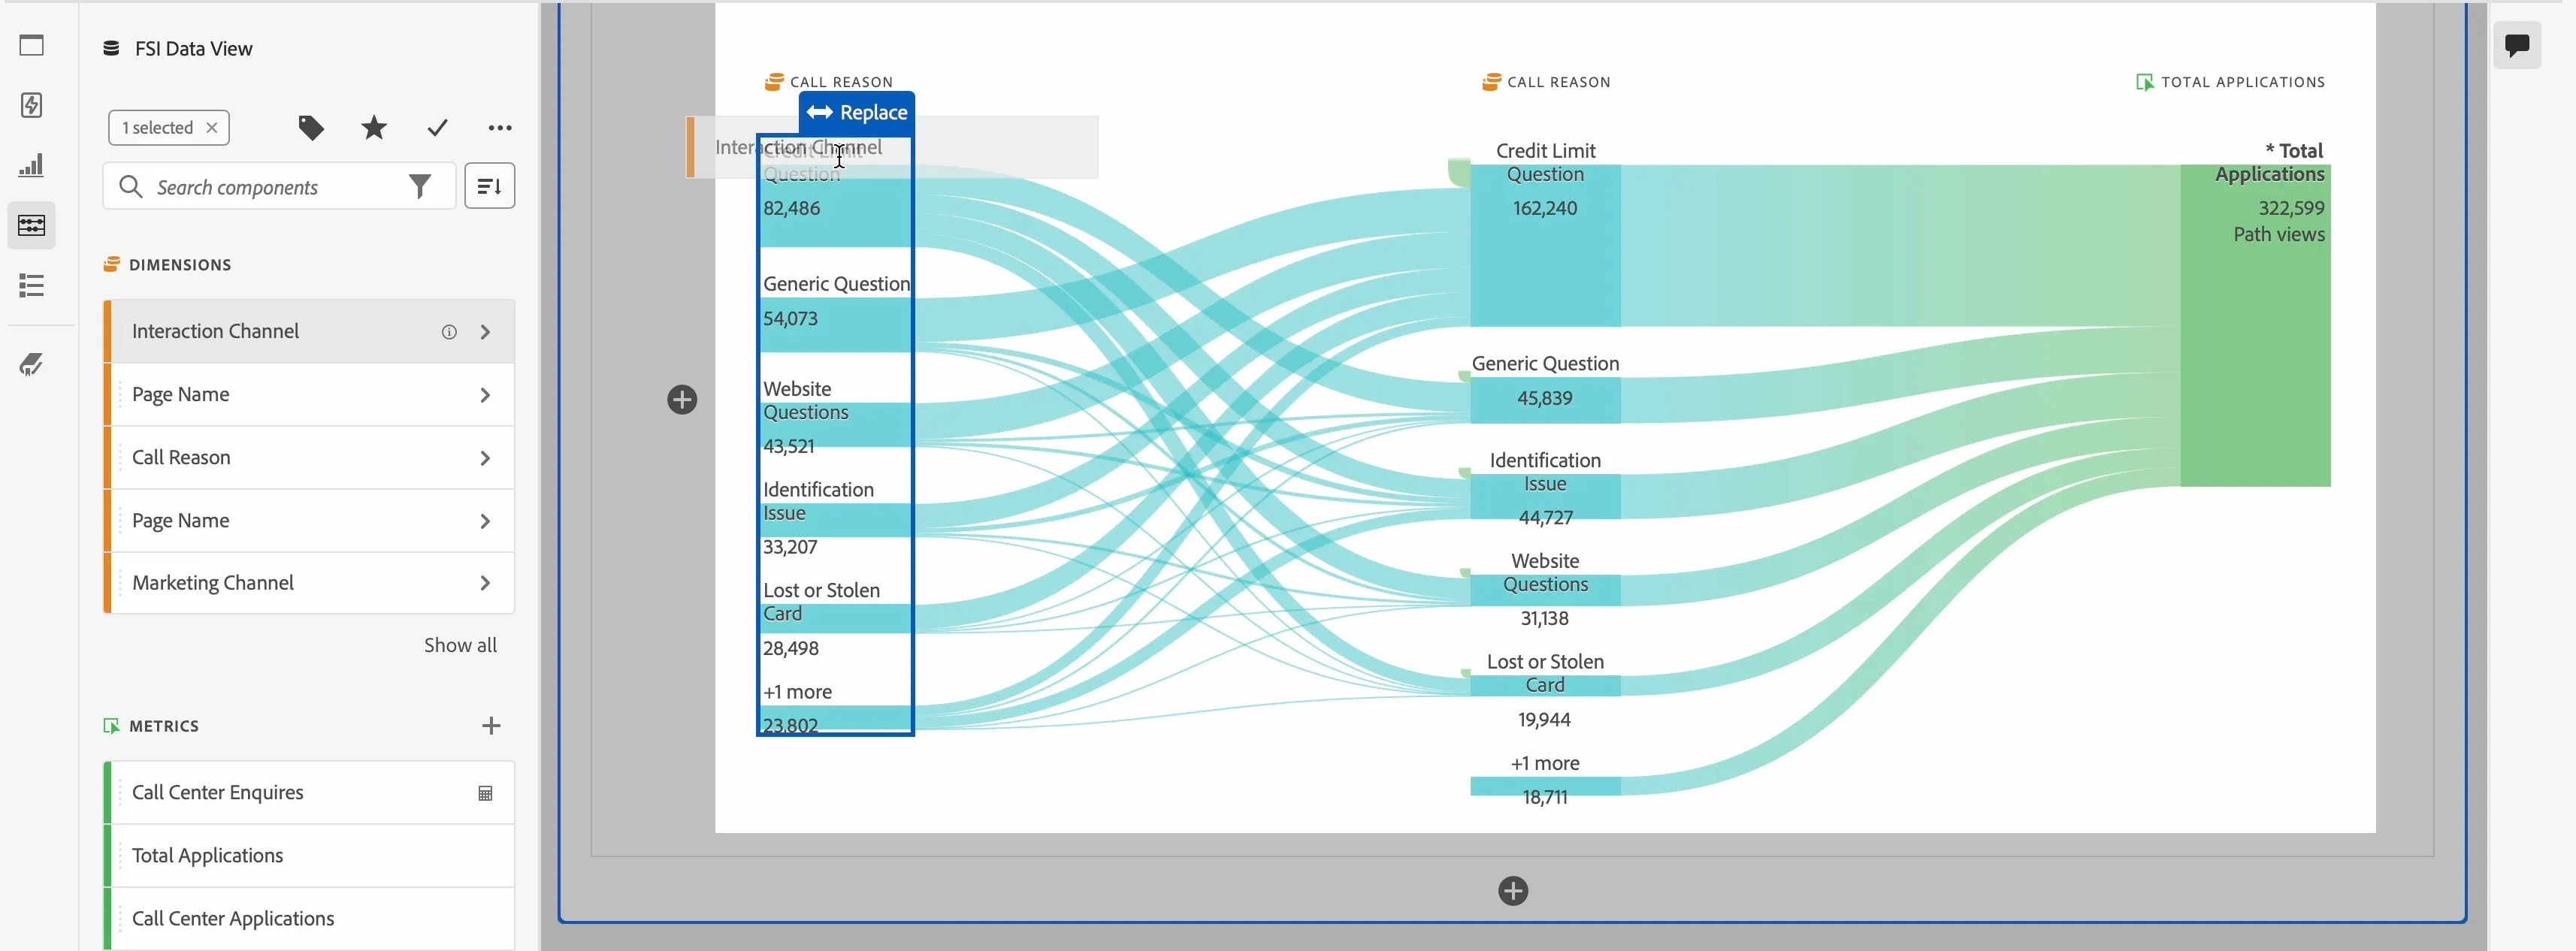Click the plus icon below the visualization
2576x951 pixels.
(1513, 891)
